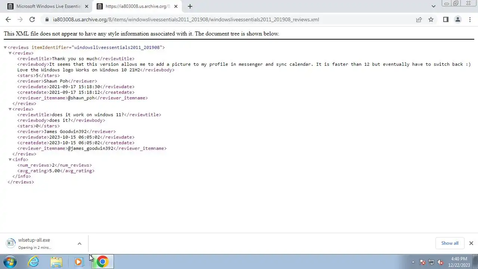Screen dimensions: 478x269
Task: Open Action Center flag icon
Action: click(422, 262)
